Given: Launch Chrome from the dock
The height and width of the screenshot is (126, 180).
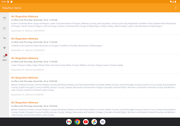Looking at the screenshot, I should tap(77, 122).
